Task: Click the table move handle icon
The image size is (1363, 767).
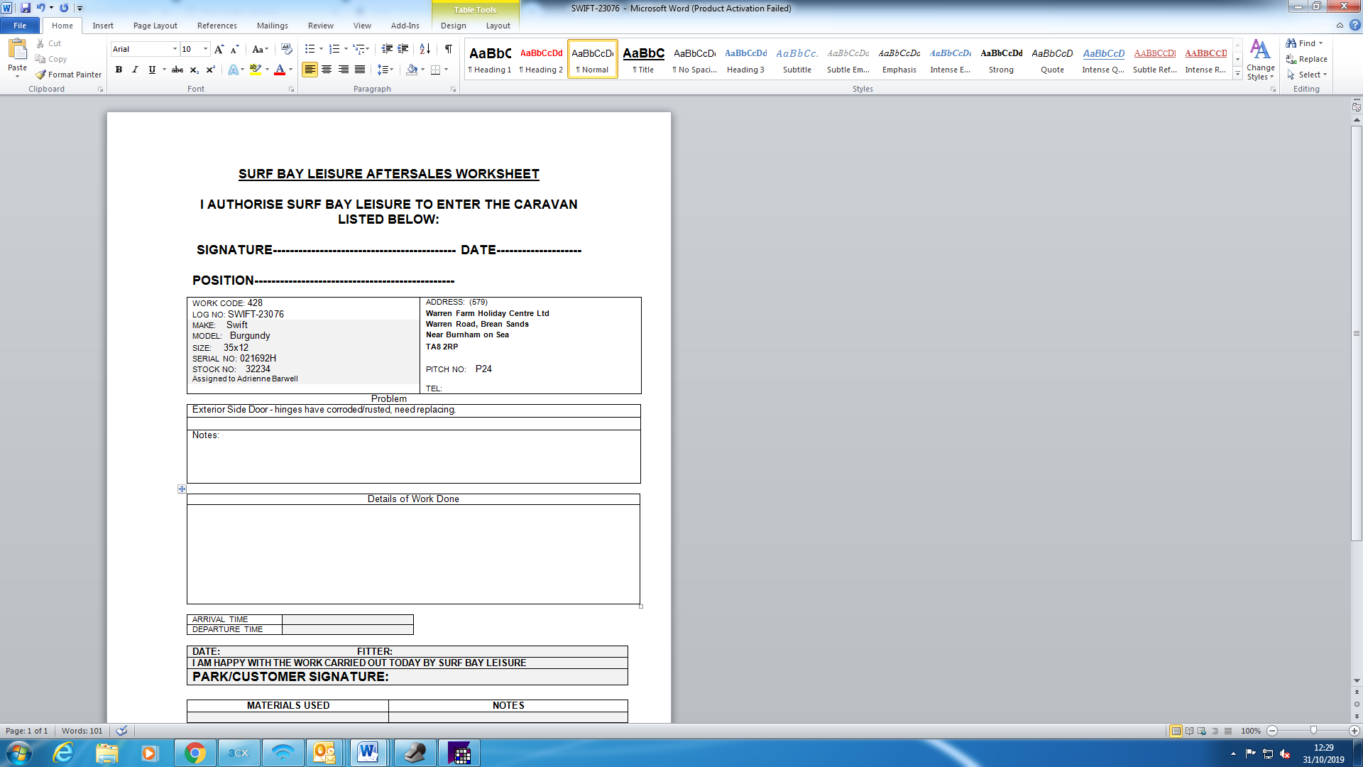Action: [182, 489]
